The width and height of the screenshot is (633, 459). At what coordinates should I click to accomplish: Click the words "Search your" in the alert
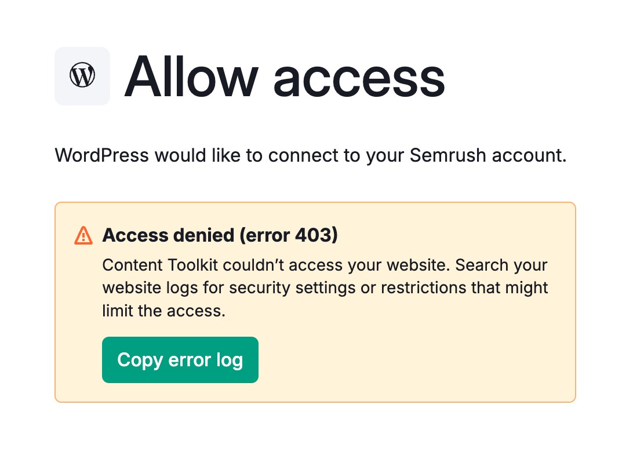tap(501, 265)
